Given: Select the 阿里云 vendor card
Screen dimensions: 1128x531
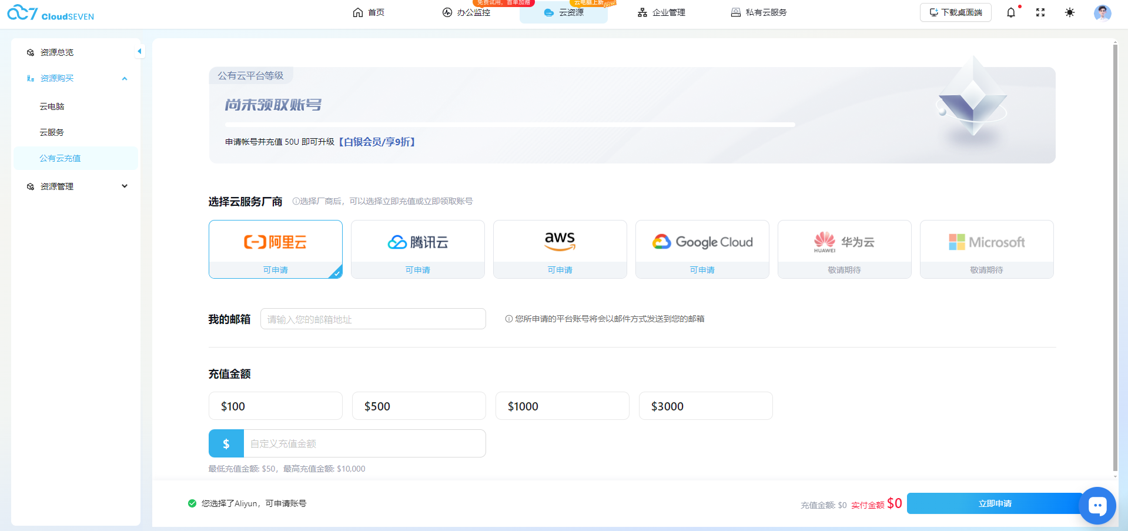Looking at the screenshot, I should point(275,249).
